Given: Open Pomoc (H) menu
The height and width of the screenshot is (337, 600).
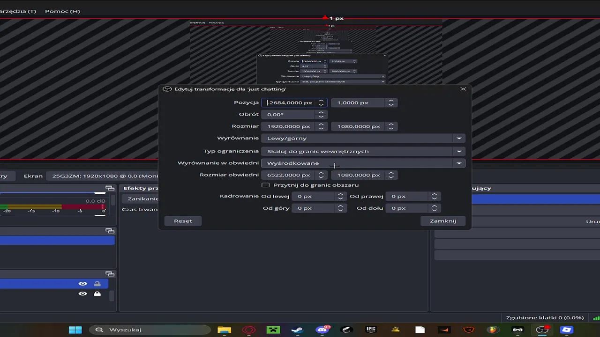Looking at the screenshot, I should [62, 11].
